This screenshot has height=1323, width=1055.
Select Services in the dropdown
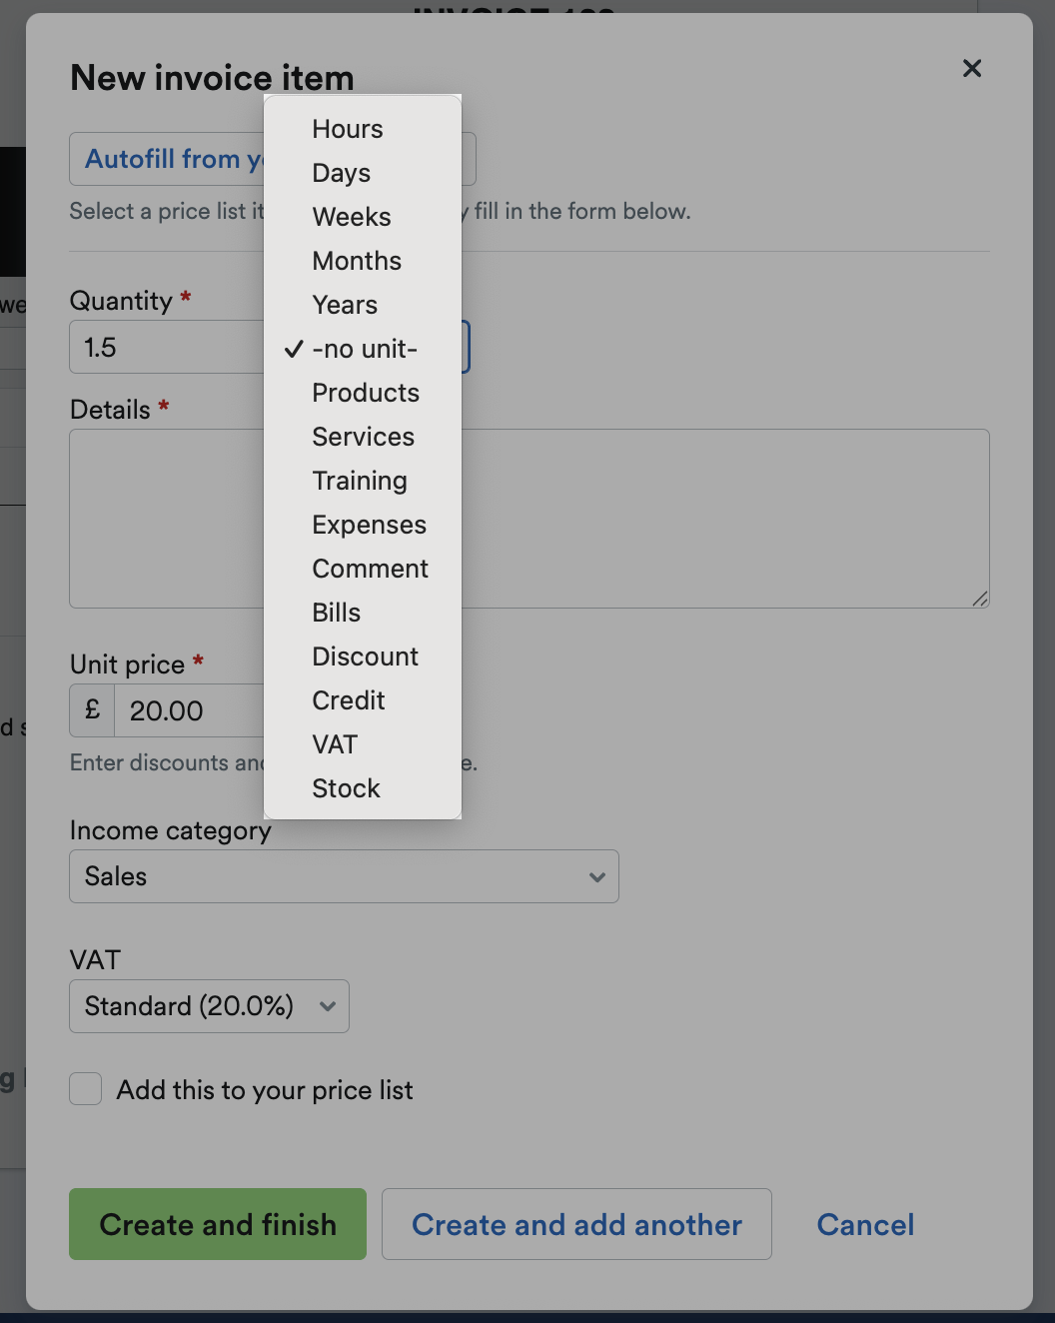click(x=363, y=437)
